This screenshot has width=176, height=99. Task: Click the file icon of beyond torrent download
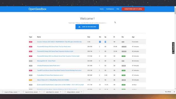point(23,92)
